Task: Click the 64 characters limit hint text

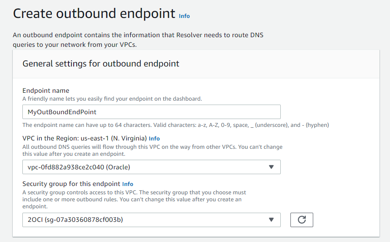Action: (175, 125)
